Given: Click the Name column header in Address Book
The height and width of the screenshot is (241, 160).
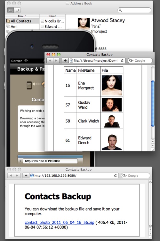Looking at the screenshot, I should [52, 16].
